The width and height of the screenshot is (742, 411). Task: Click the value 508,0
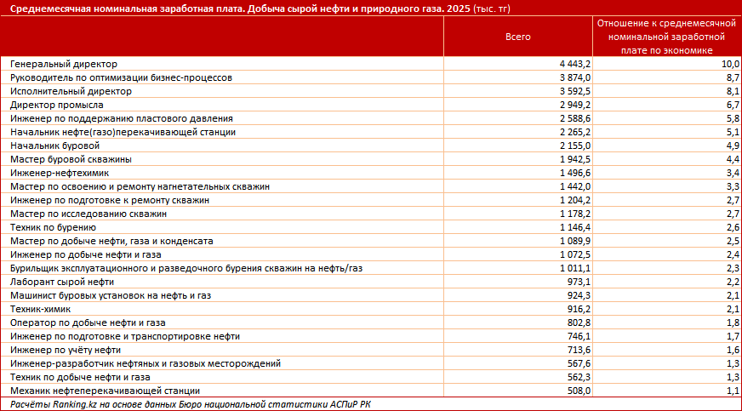(x=579, y=391)
